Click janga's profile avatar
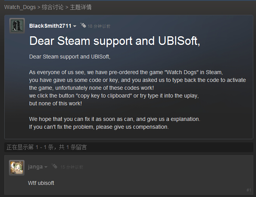 [17, 167]
